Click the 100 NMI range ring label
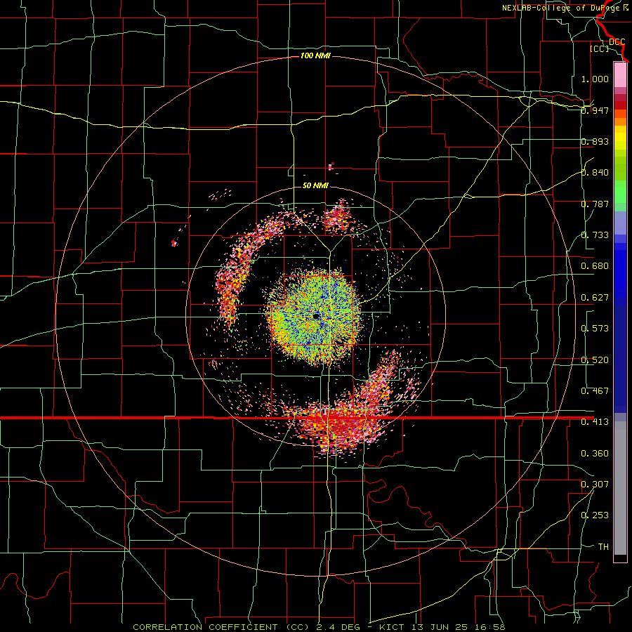The image size is (632, 632). [x=315, y=55]
